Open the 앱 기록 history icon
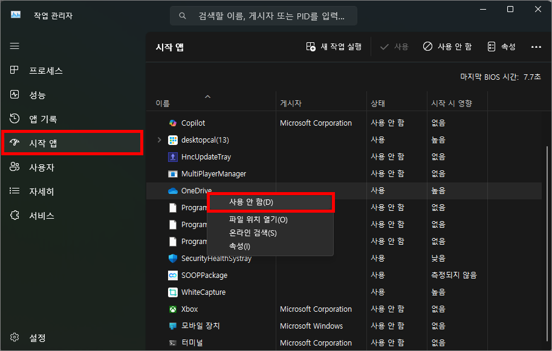The height and width of the screenshot is (351, 552). click(15, 118)
